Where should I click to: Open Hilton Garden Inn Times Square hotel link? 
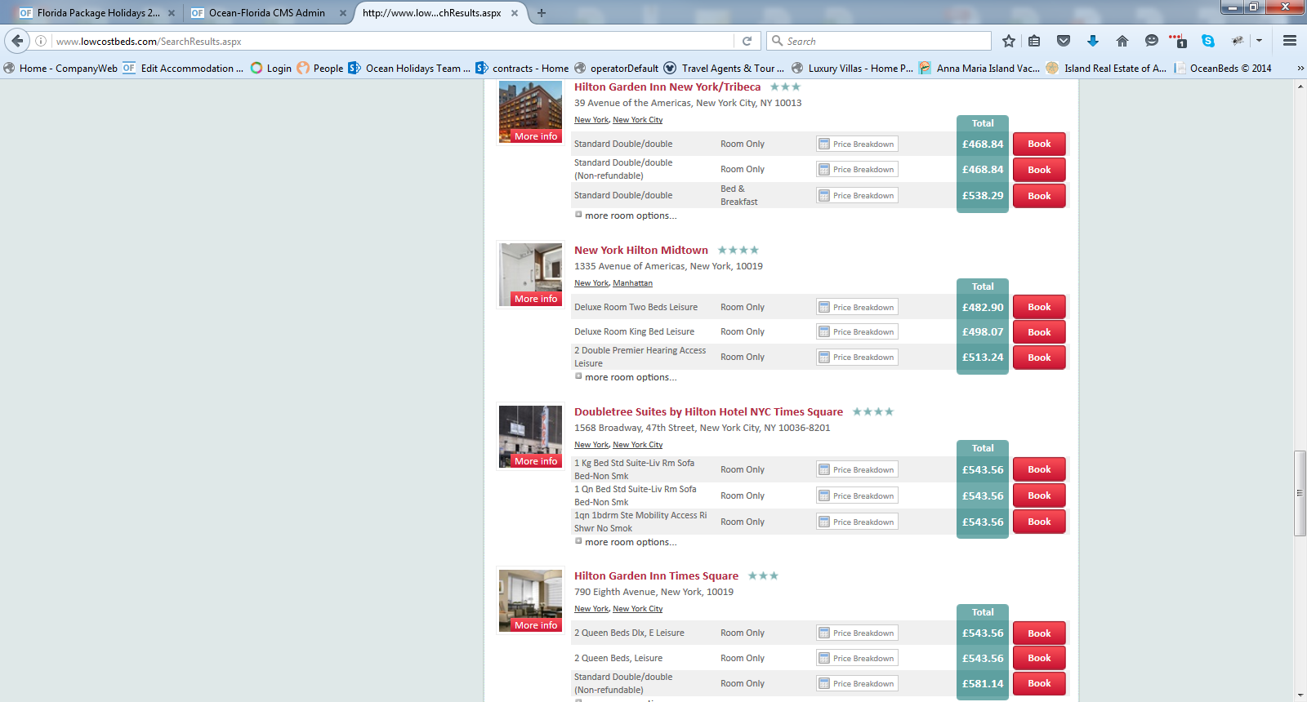tap(656, 575)
